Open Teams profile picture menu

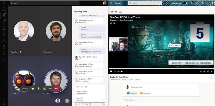pyautogui.click(x=105, y=3)
